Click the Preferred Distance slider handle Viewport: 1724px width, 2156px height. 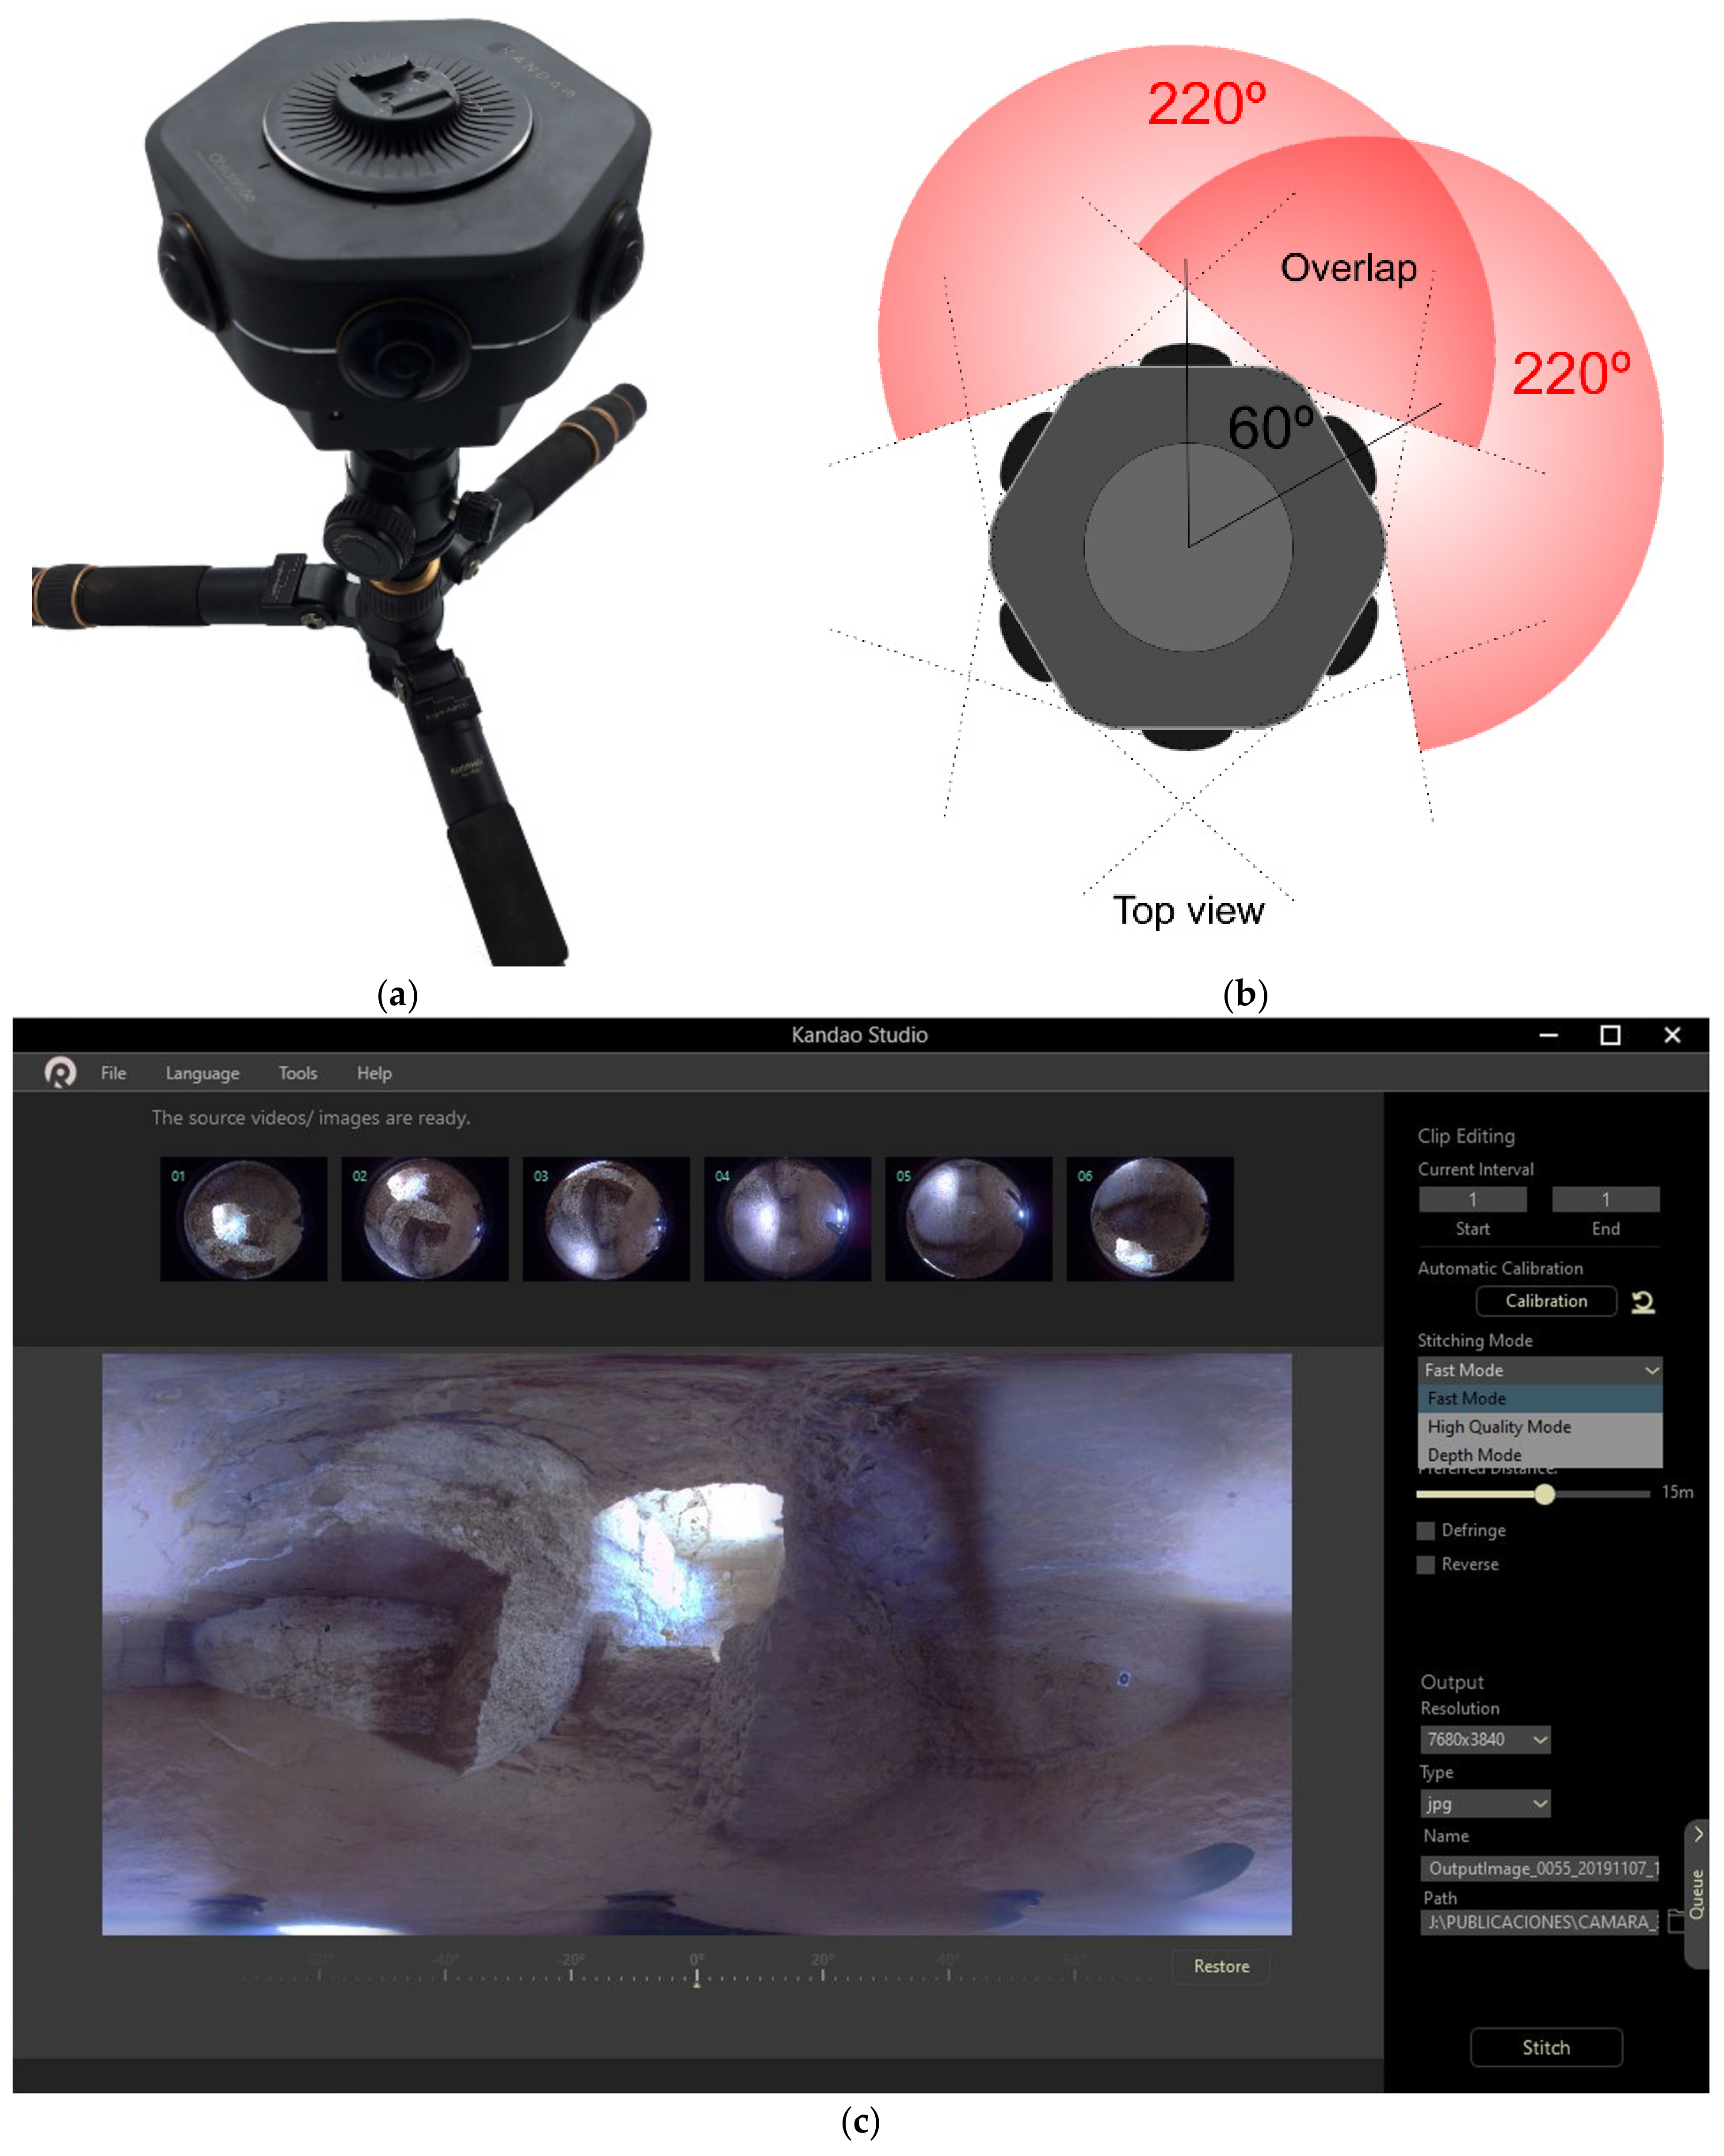[x=1544, y=1494]
